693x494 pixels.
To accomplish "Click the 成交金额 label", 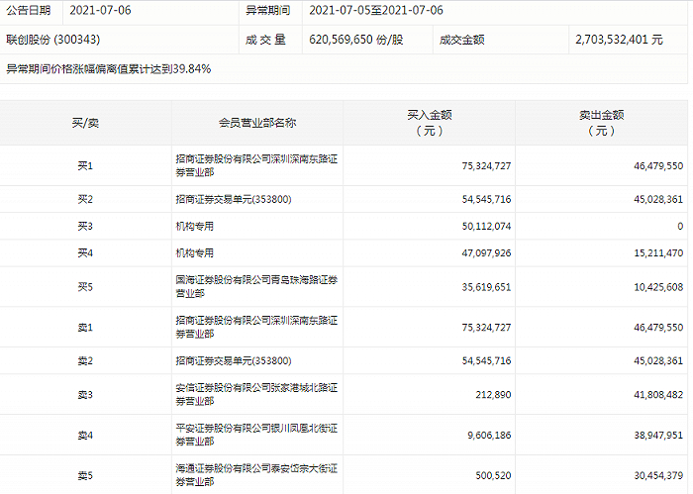I will coord(462,40).
